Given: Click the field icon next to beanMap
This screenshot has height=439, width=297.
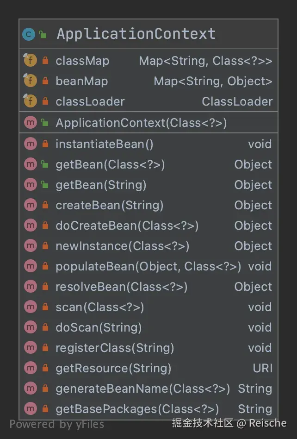Looking at the screenshot, I should (30, 81).
